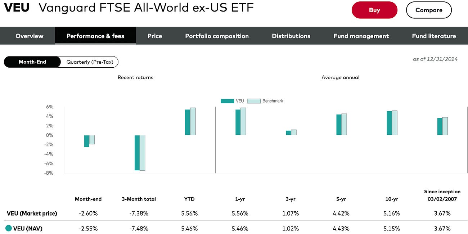Click the Buy button

point(374,10)
